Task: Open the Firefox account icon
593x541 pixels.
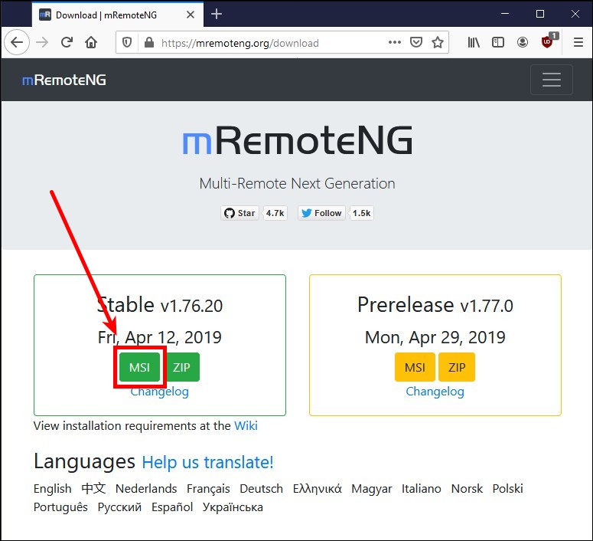Action: pyautogui.click(x=523, y=43)
